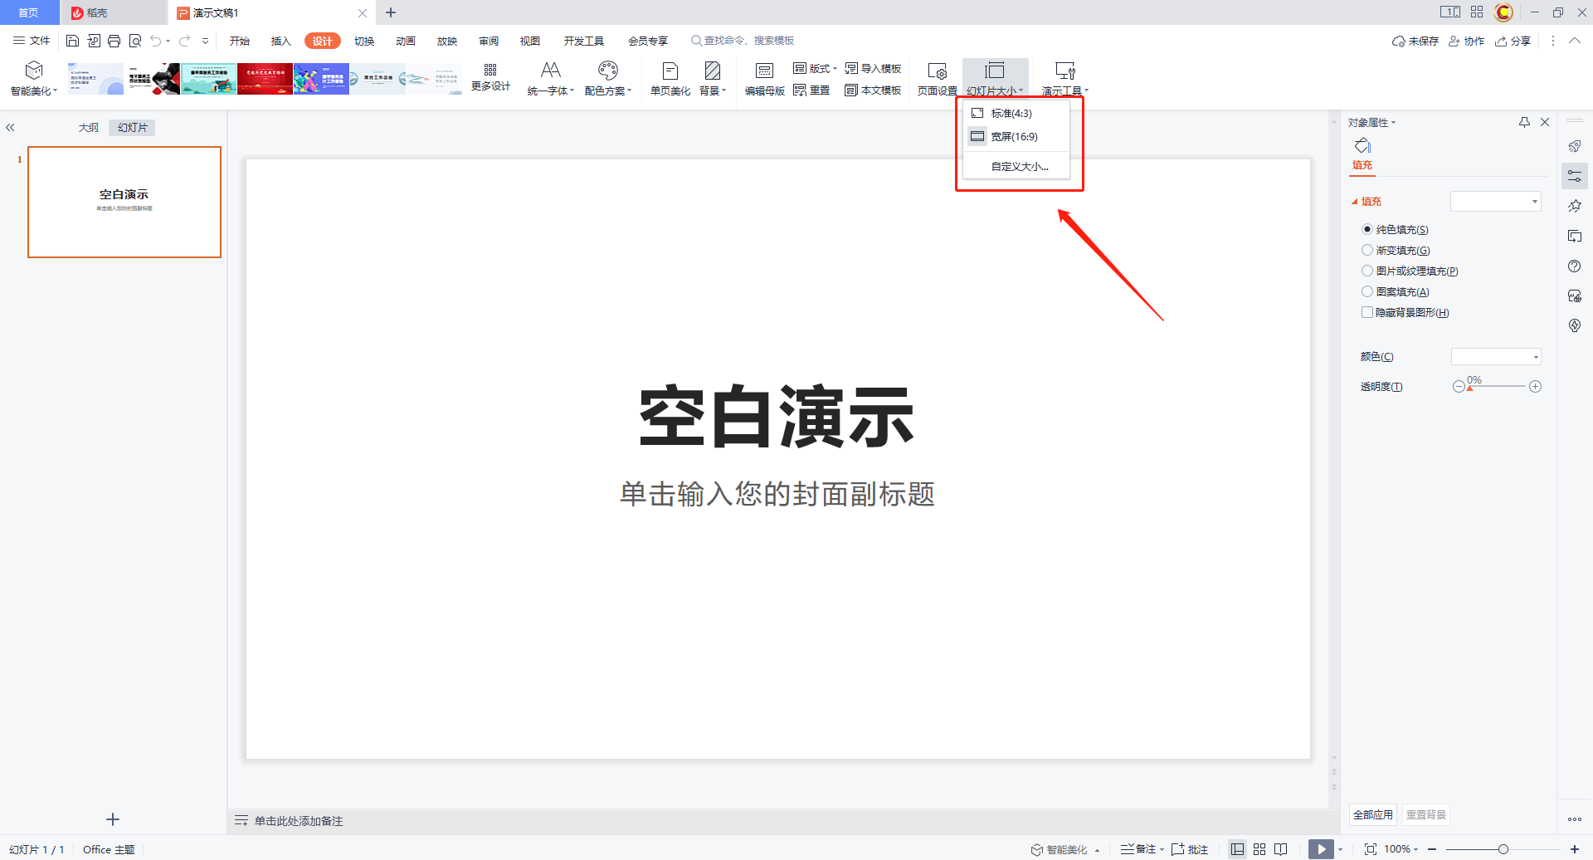Screen dimensions: 1593x860
Task: Collapse the slide thumbnail pane
Action: click(10, 127)
